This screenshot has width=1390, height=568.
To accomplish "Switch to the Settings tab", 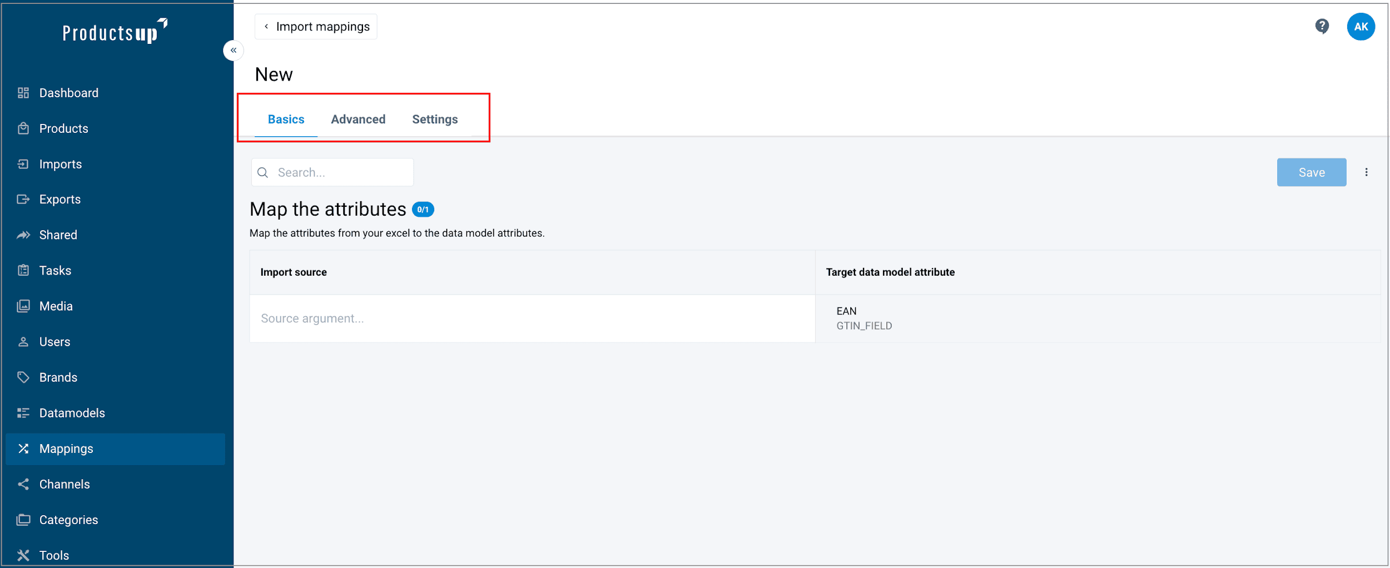I will (x=435, y=119).
